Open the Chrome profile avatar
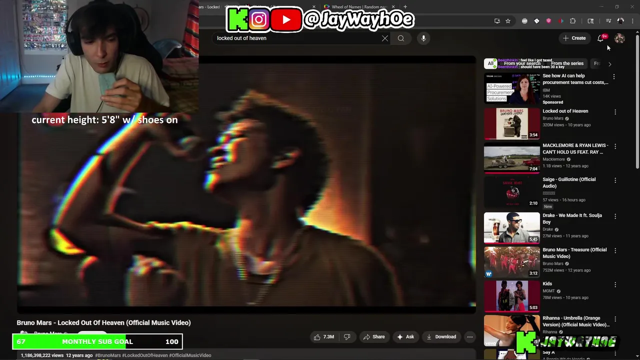640x360 pixels. click(620, 21)
